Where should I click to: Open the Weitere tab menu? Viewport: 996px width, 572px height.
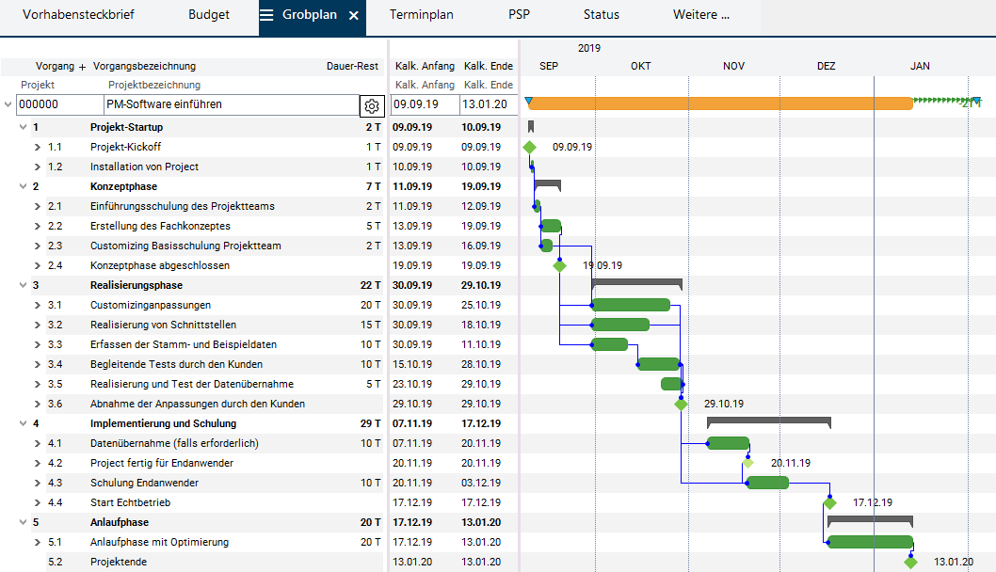(x=700, y=15)
